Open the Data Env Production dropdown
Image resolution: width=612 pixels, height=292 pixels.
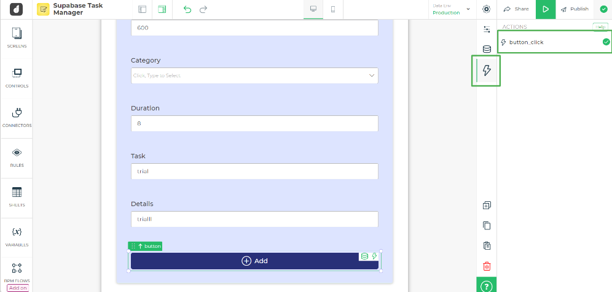[x=451, y=9]
